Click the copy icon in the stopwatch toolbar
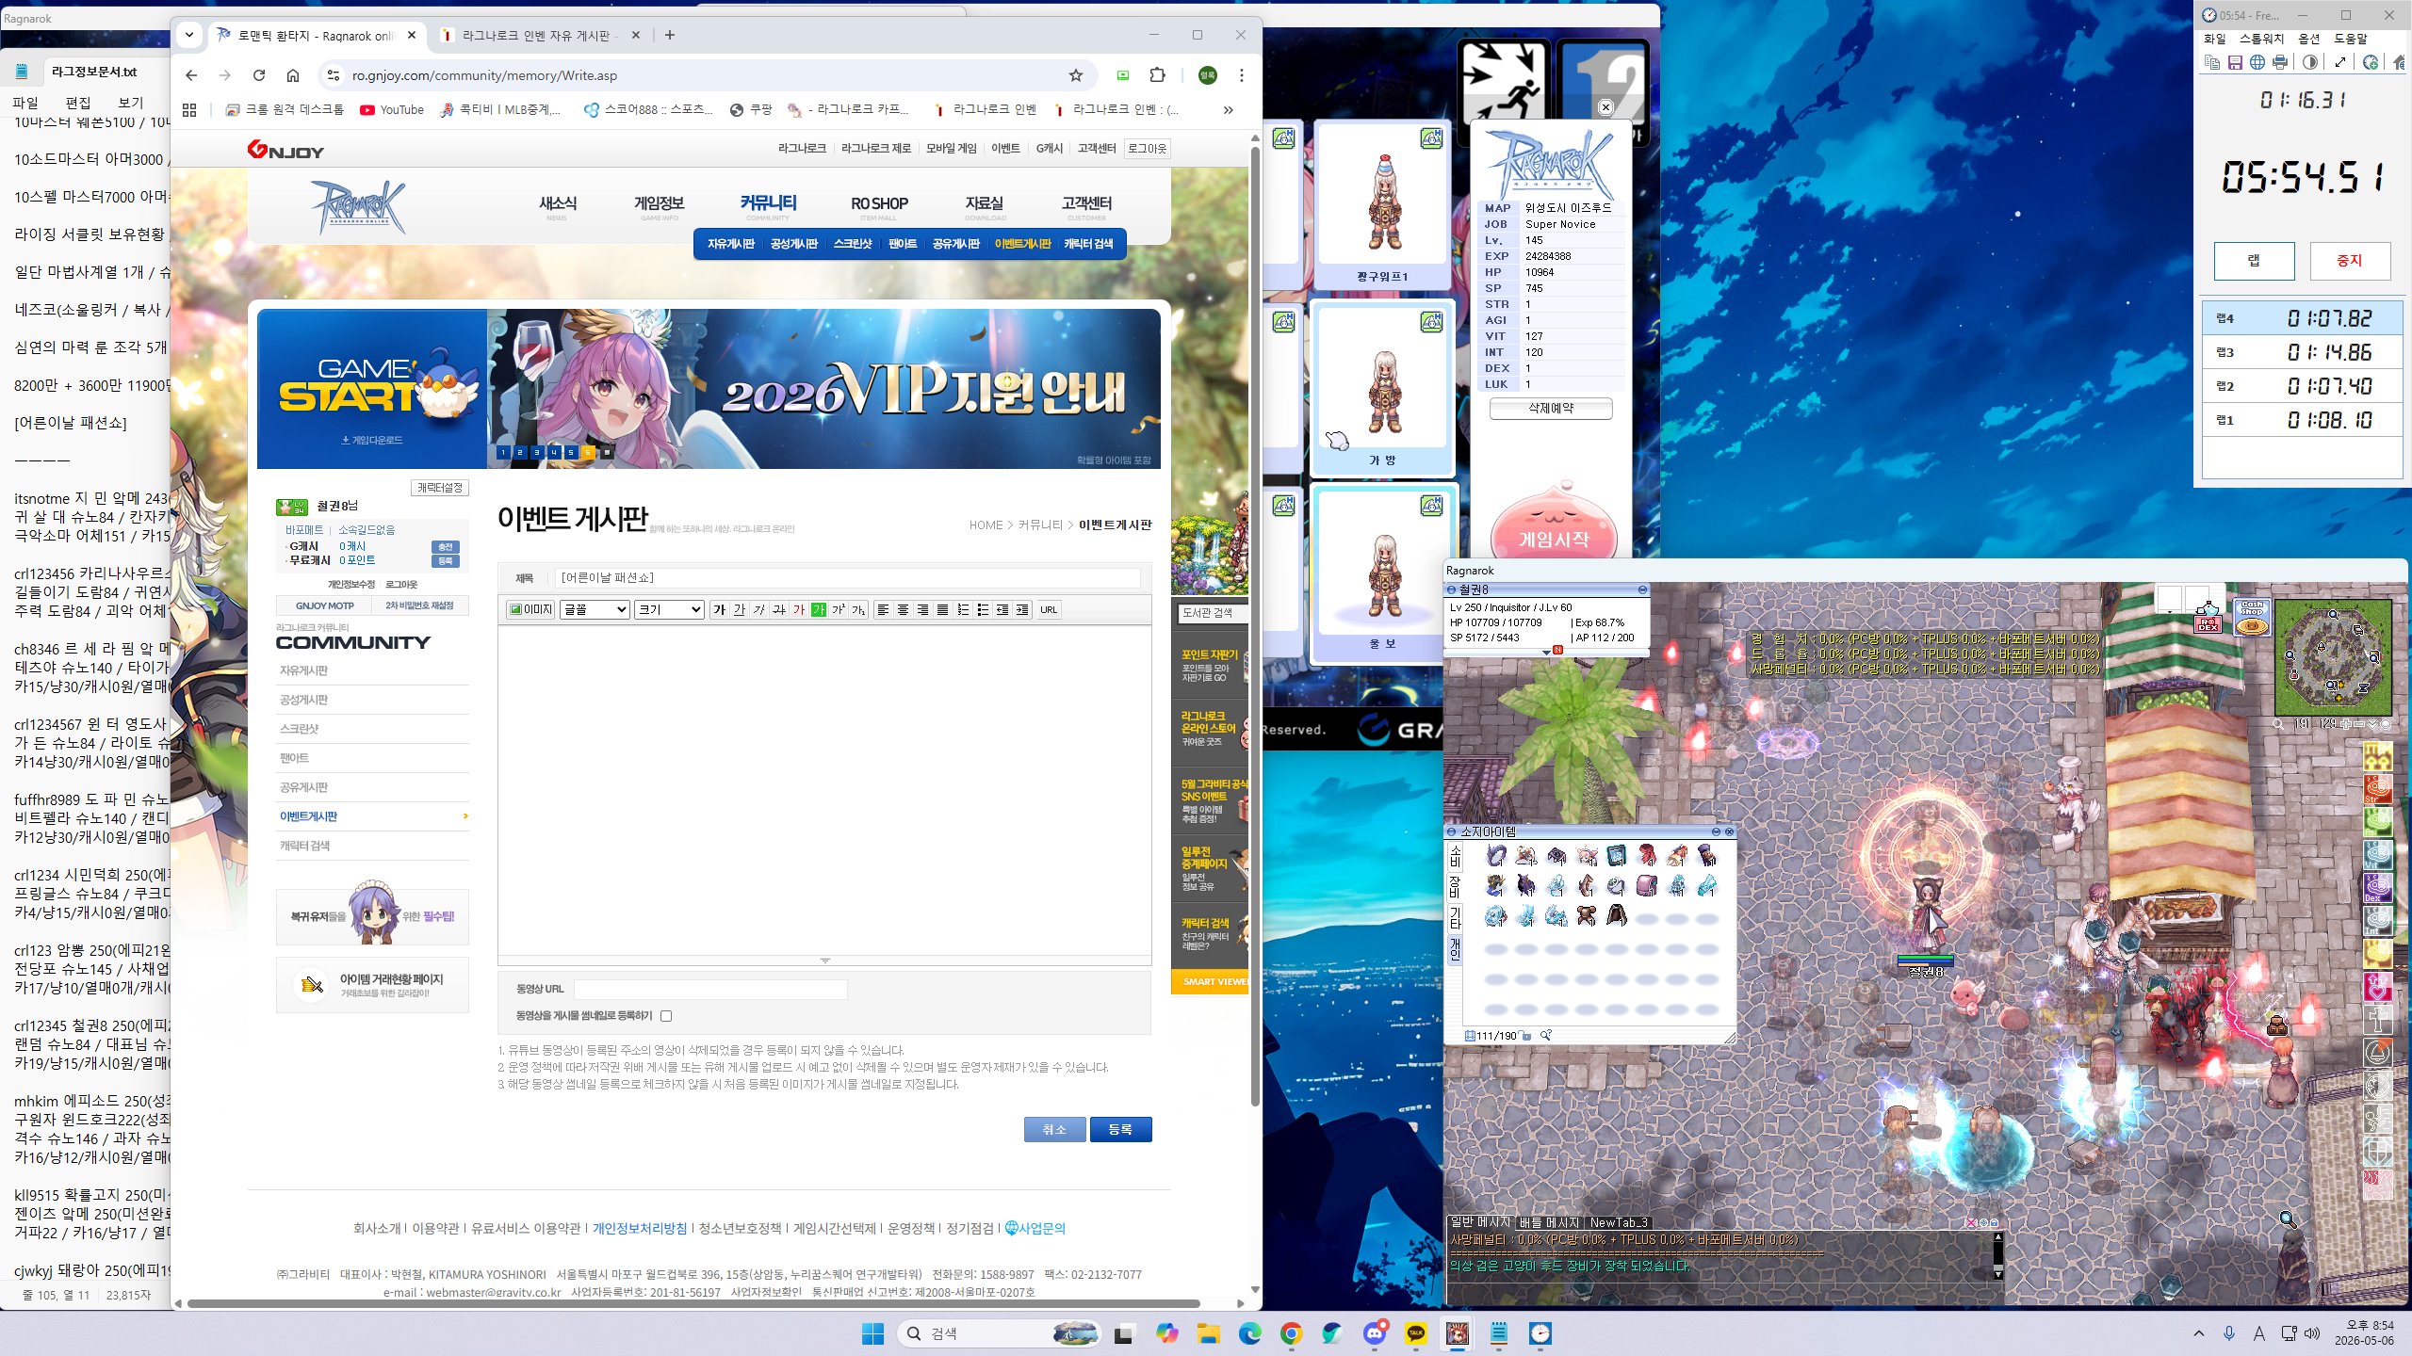The image size is (2412, 1356). (x=2212, y=62)
